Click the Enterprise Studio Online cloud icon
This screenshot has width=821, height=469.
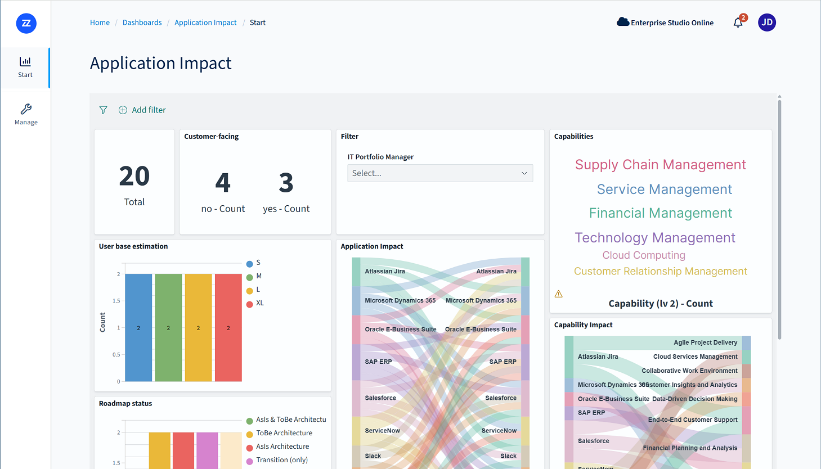tap(623, 22)
